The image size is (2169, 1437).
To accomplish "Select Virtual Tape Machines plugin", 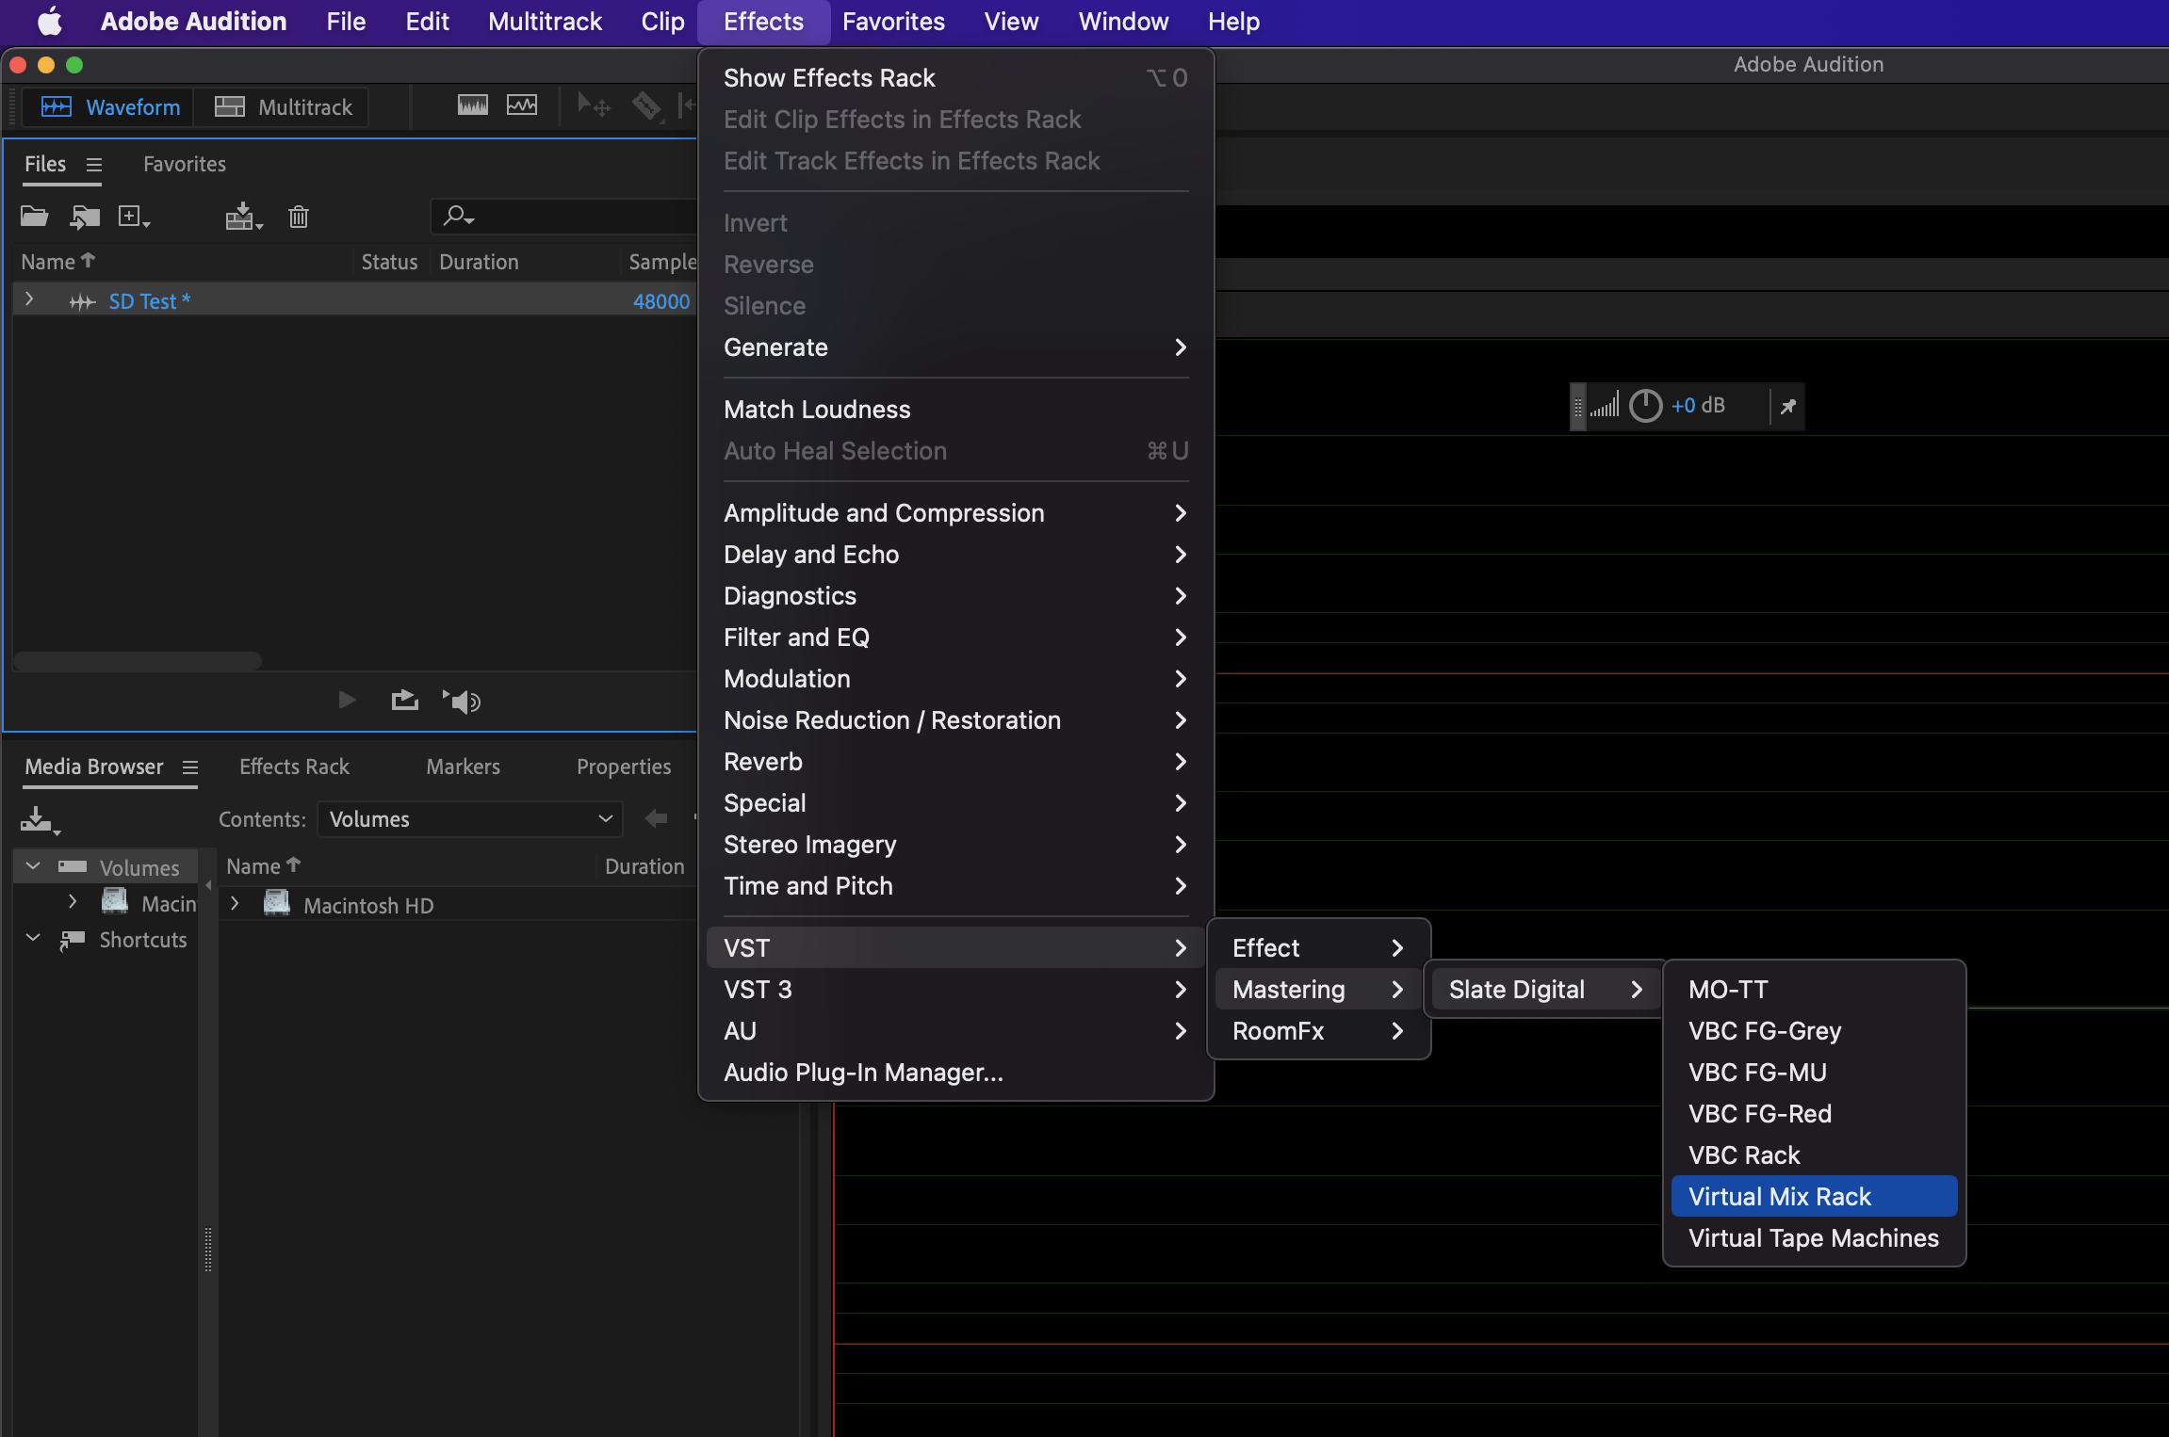I will (1814, 1238).
